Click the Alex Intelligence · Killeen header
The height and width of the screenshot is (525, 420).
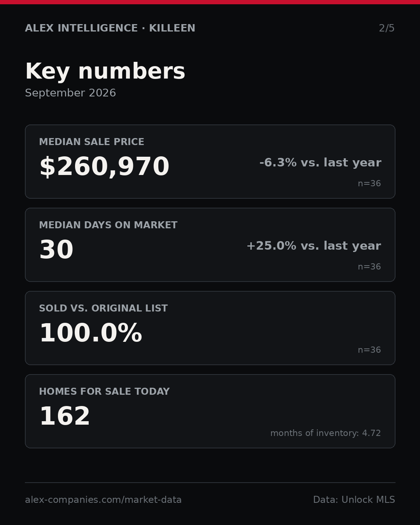click(110, 28)
